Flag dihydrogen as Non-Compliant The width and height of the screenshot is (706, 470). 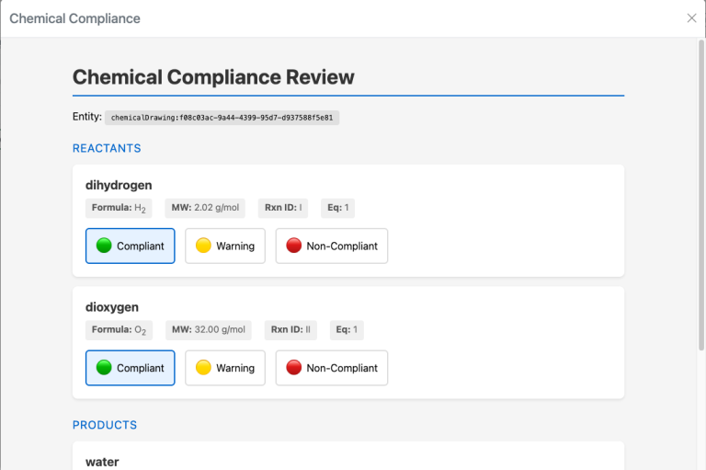tap(331, 246)
